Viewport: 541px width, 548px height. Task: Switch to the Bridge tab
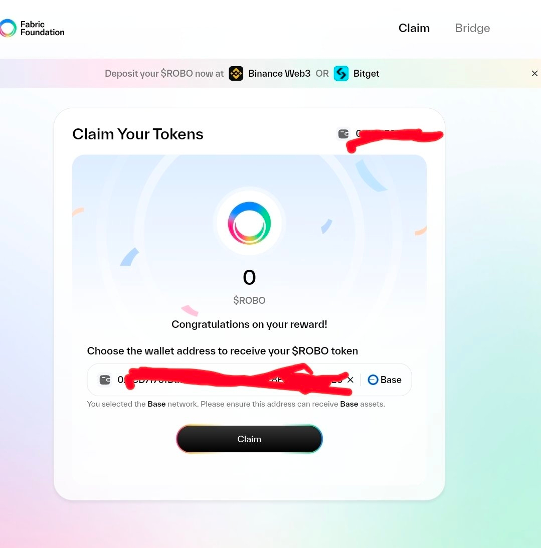click(x=472, y=28)
